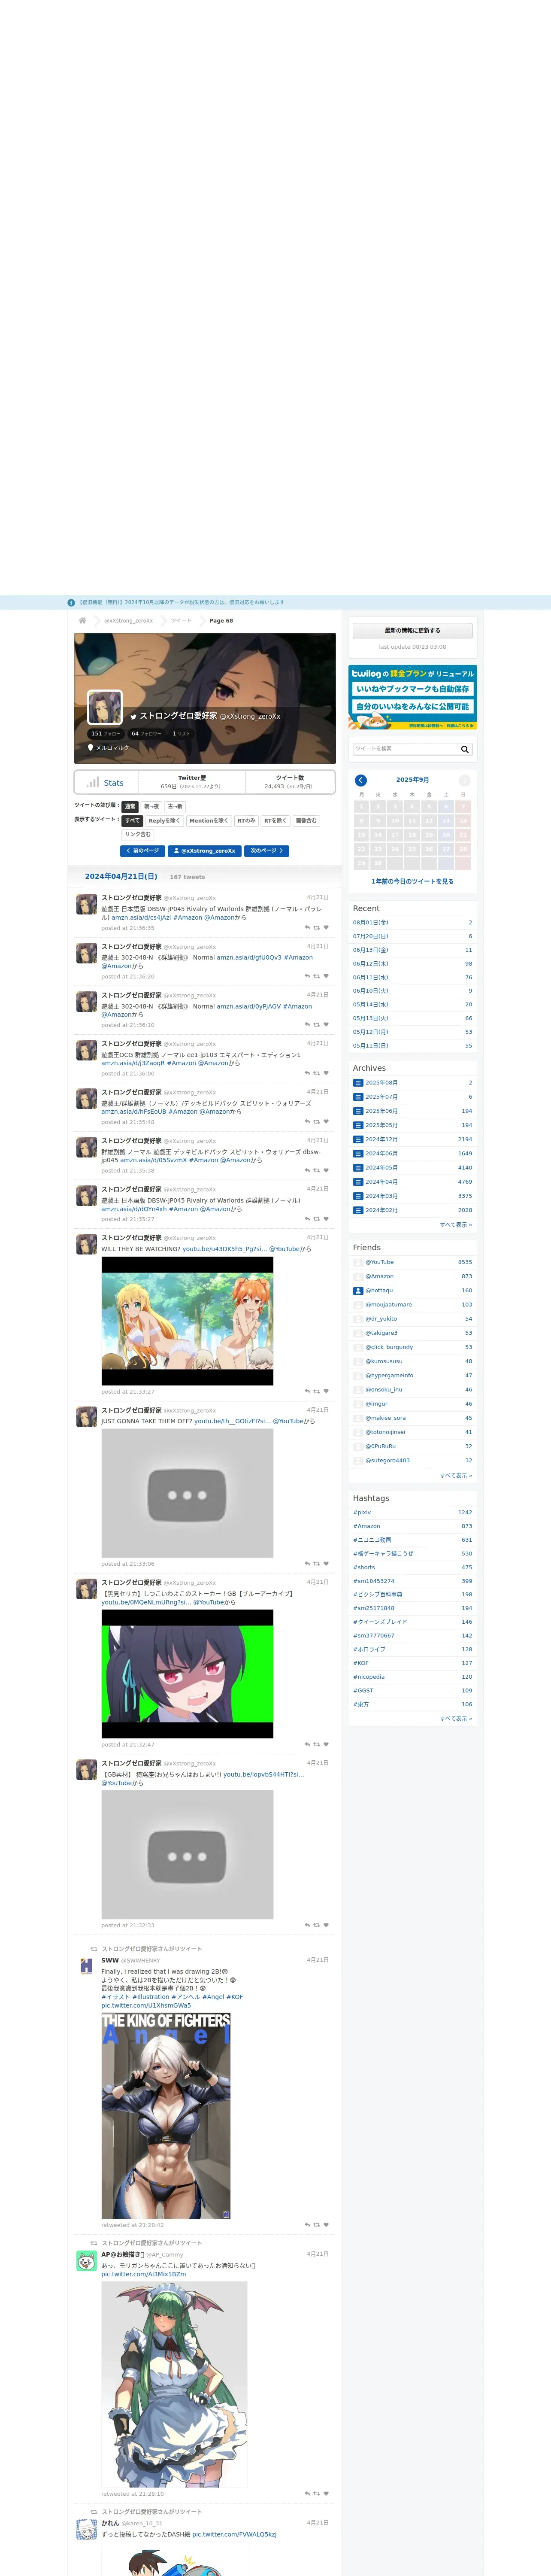Click the @hottaqu friend avatar icon
The image size is (551, 2576).
click(x=358, y=1290)
